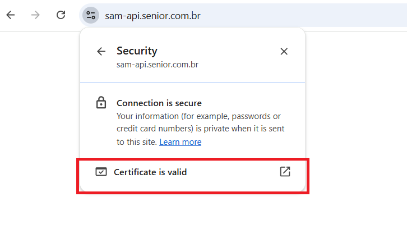Click the sam-api.senior.com.br URL in address bar

click(152, 16)
